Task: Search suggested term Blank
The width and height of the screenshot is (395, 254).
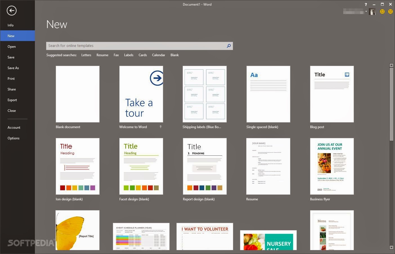Action: click(174, 55)
